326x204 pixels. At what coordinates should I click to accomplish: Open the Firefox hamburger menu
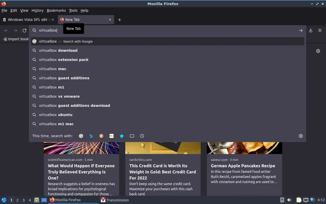tap(320, 30)
